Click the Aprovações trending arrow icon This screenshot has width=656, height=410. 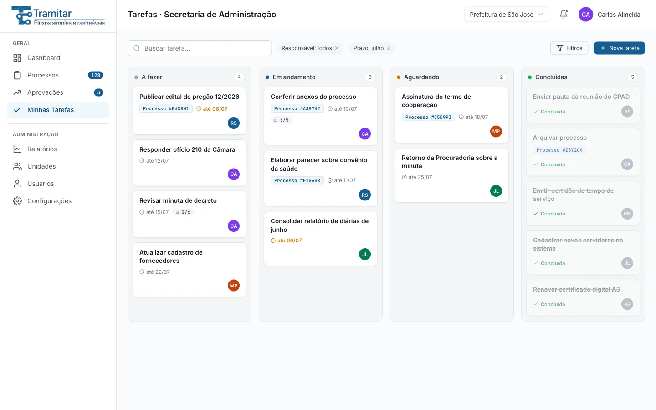point(17,92)
